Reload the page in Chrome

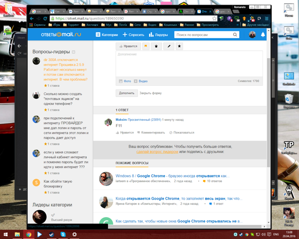[45, 19]
